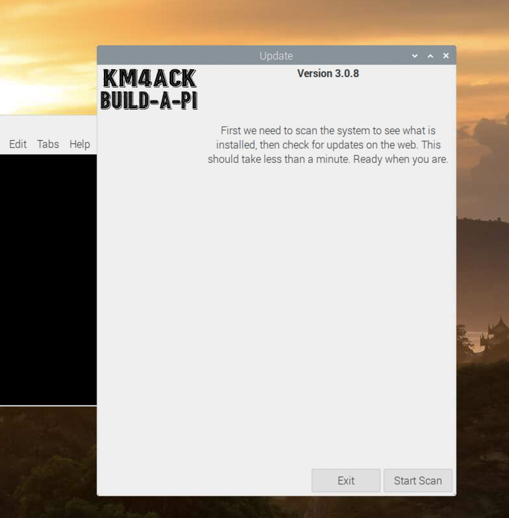Screen dimensions: 509x518
Task: Click the Update title in the title bar
Action: coord(276,56)
